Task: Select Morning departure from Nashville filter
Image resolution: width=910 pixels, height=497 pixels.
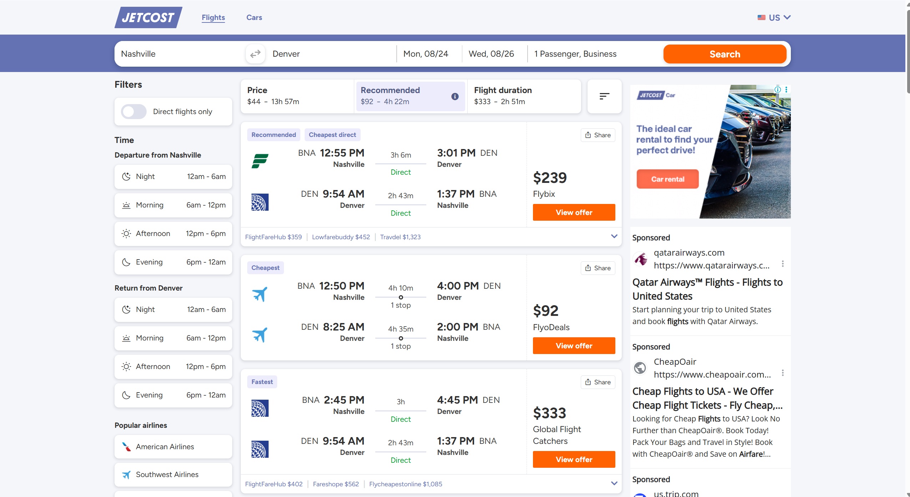Action: coord(173,205)
